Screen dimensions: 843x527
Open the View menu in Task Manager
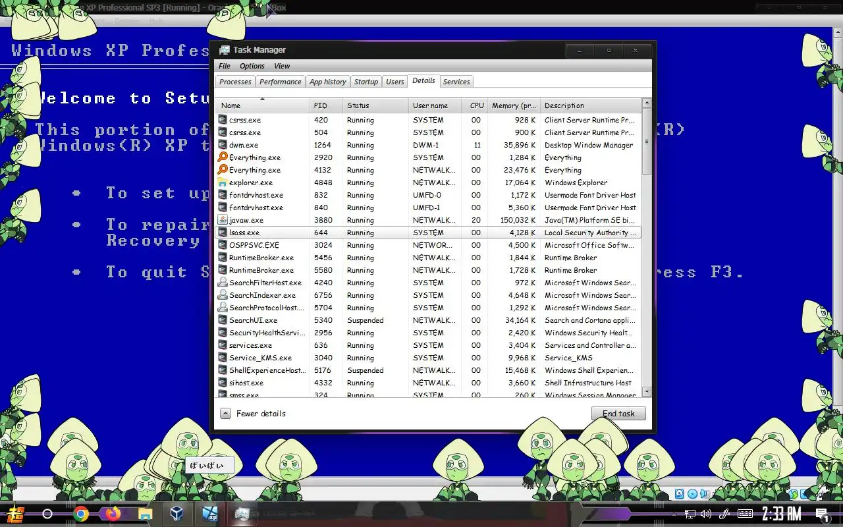tap(282, 66)
